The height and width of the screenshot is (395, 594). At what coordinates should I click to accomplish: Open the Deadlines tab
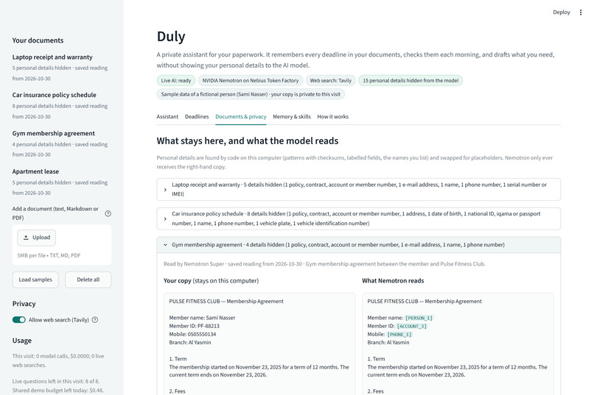pos(197,117)
